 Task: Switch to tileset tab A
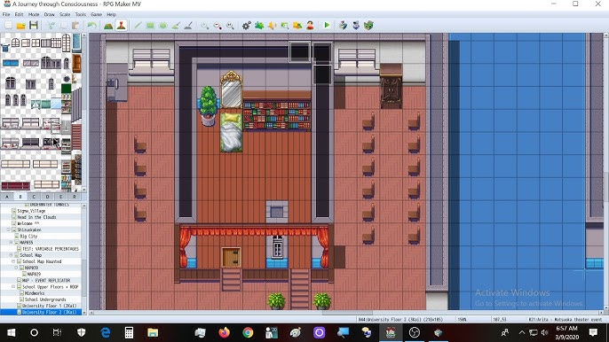7,197
